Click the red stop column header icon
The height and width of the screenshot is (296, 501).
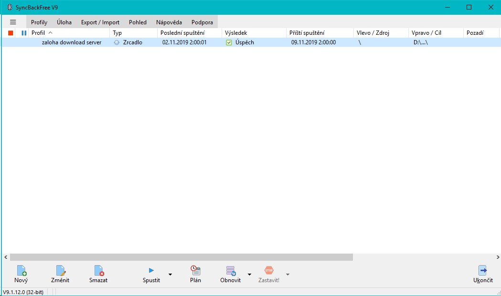pos(11,33)
